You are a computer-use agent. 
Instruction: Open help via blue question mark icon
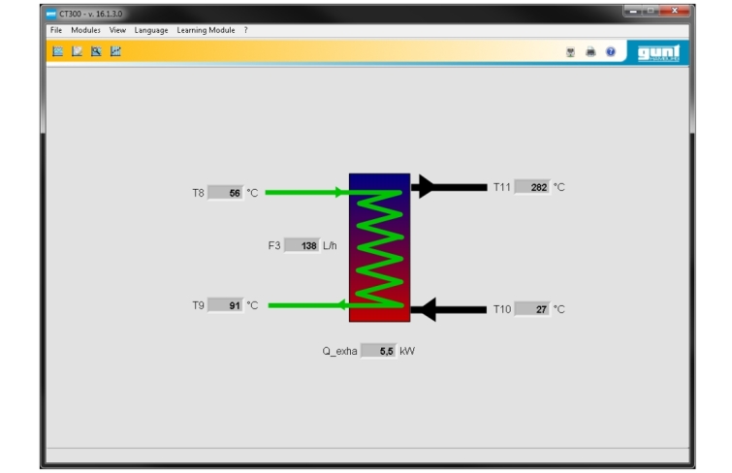(611, 51)
